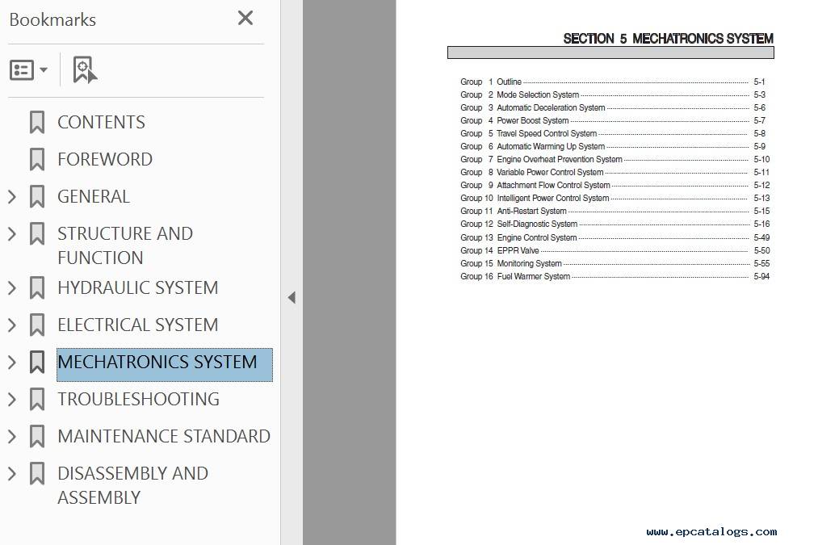Click Group 15 Monitoring System entry
The height and width of the screenshot is (545, 818).
tap(615, 264)
